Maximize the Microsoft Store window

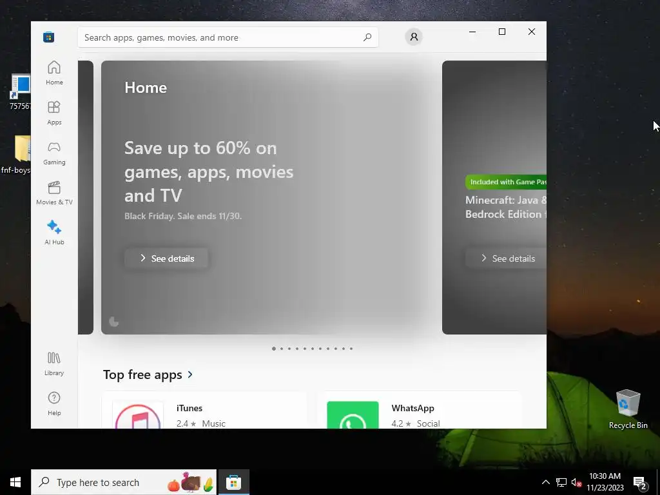coord(501,32)
